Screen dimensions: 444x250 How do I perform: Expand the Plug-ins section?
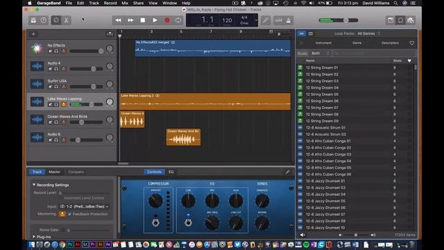pos(34,237)
